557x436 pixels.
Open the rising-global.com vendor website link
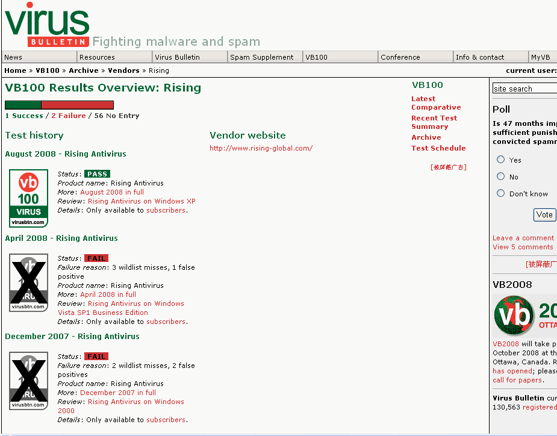[x=261, y=148]
